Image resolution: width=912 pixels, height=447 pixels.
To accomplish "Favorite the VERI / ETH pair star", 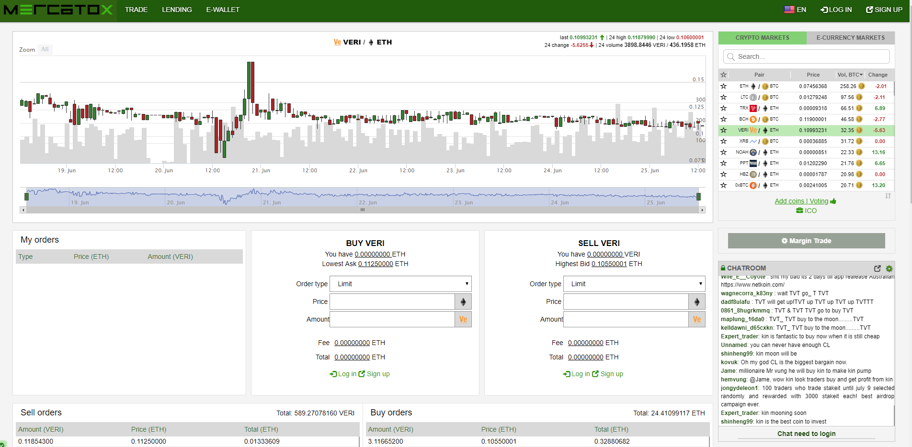I will coord(724,130).
